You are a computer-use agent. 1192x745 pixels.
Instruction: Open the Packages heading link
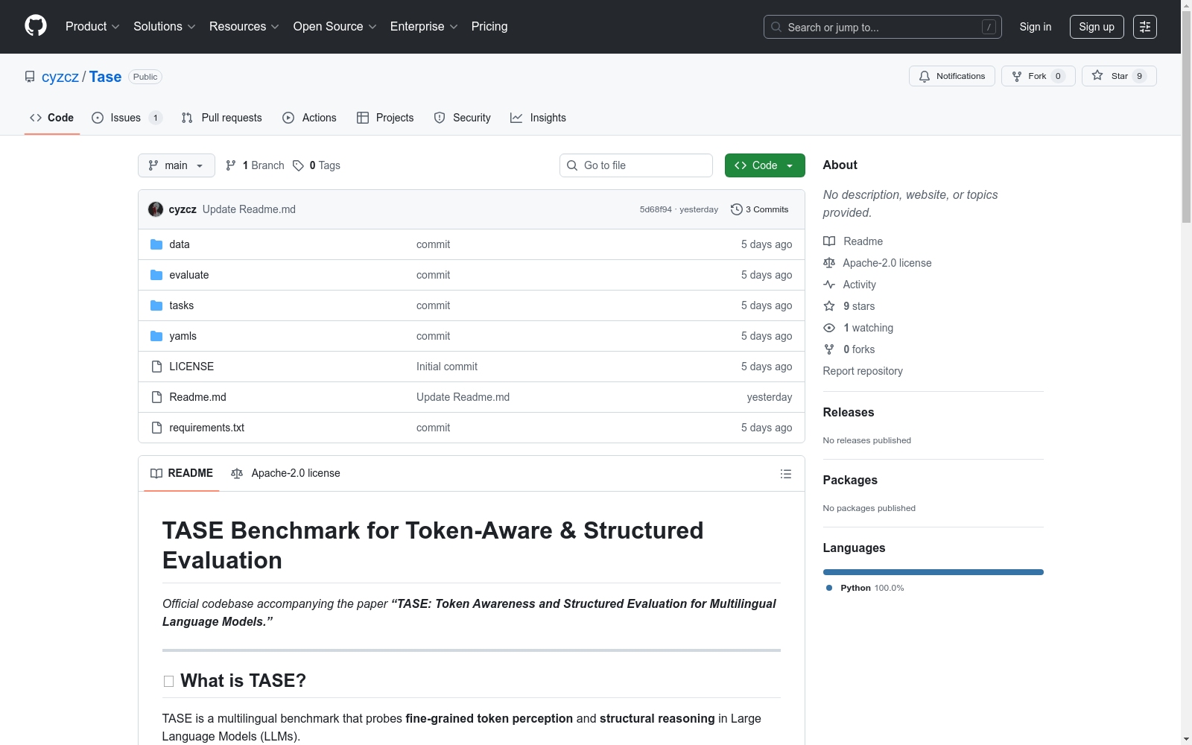point(850,480)
